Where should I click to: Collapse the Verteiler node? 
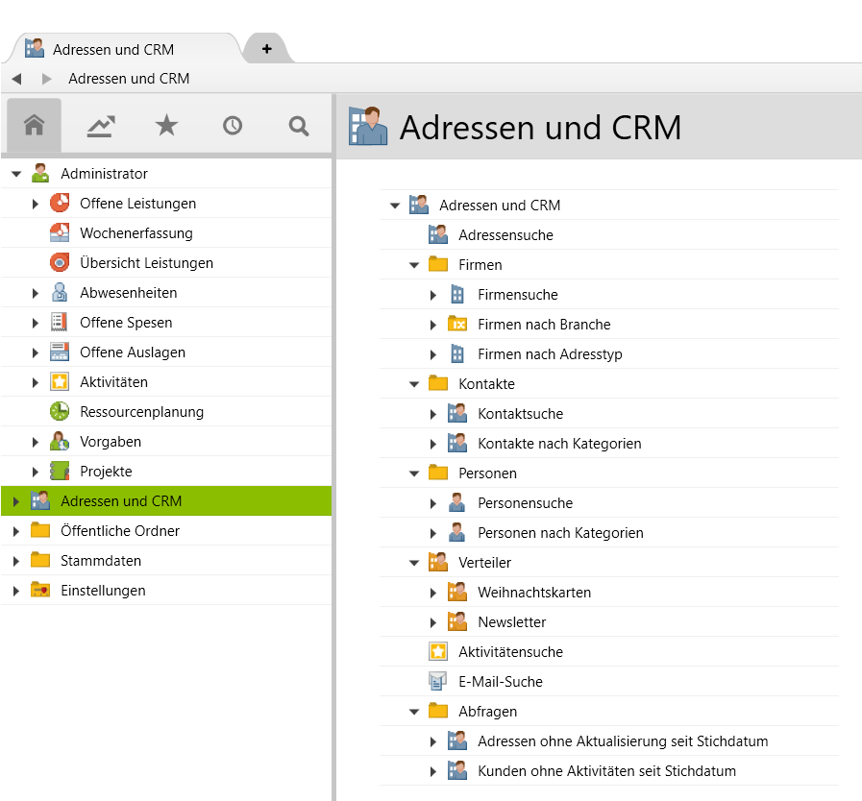click(x=414, y=563)
